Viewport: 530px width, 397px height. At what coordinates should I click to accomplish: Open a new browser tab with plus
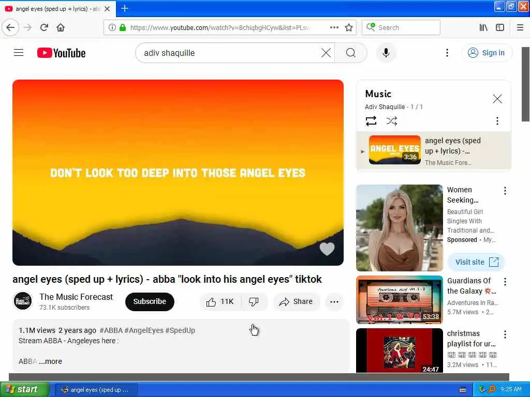click(x=124, y=8)
